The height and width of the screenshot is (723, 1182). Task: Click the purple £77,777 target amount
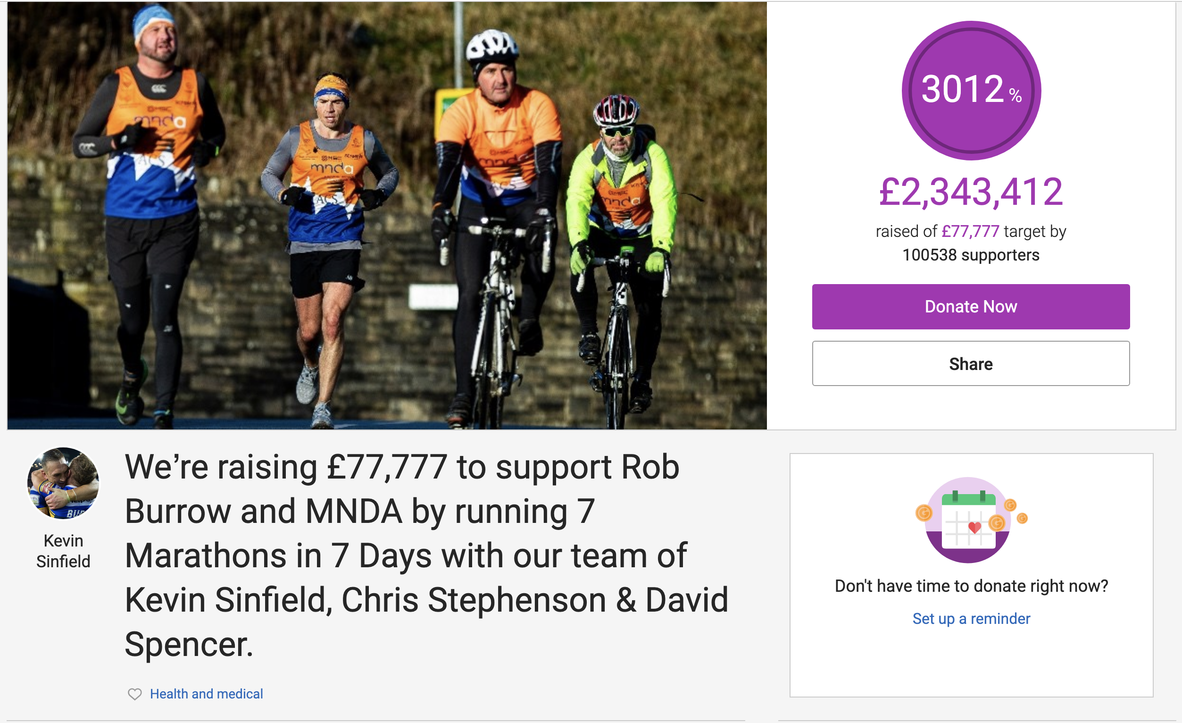tap(970, 231)
